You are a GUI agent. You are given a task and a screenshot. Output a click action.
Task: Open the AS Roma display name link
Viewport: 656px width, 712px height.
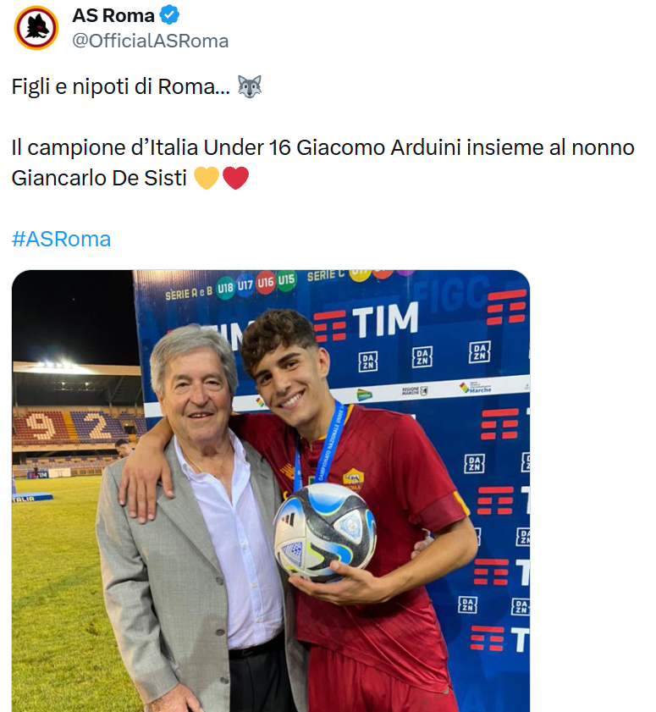pyautogui.click(x=113, y=15)
